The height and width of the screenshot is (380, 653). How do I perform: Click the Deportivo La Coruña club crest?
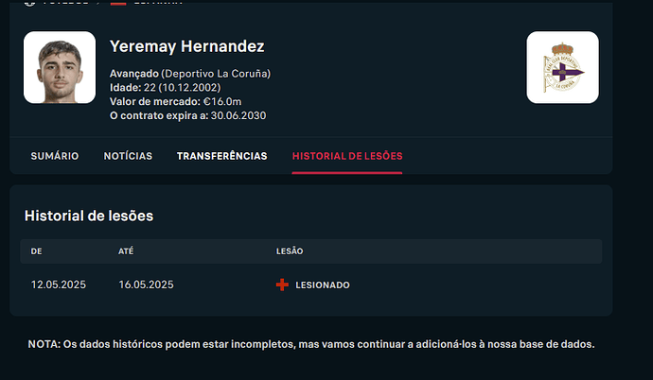point(562,67)
